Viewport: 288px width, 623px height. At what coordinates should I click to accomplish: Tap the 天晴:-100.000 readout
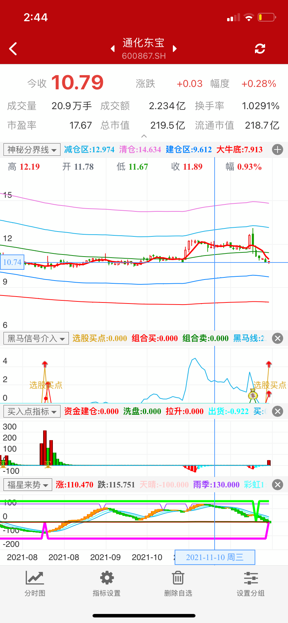click(164, 485)
